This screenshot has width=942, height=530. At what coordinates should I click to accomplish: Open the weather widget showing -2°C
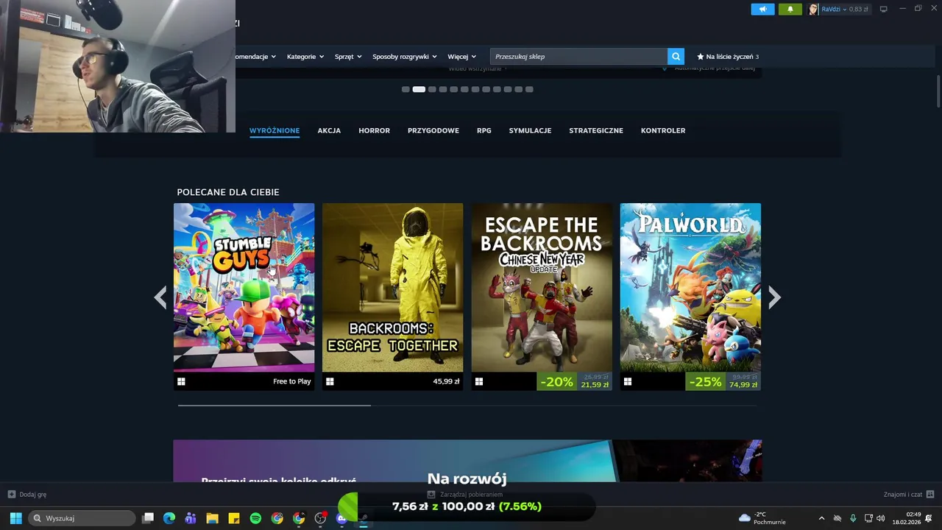[762, 518]
